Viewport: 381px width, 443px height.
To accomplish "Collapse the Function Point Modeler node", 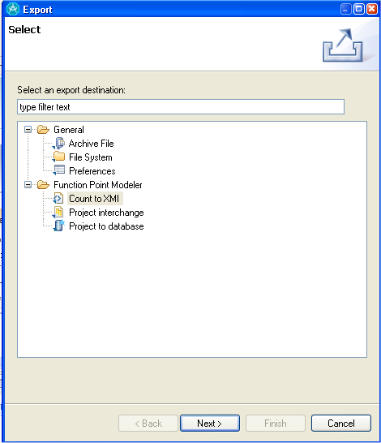I will tap(28, 184).
